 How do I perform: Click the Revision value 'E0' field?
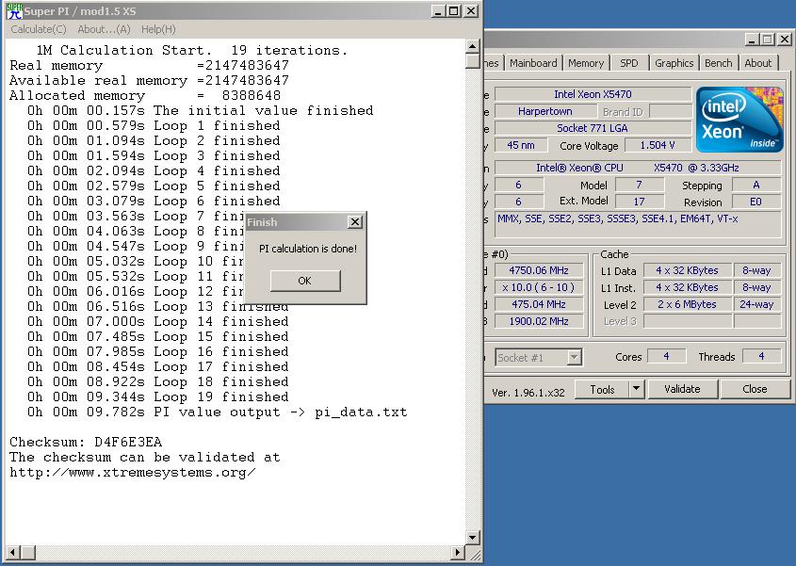coord(756,202)
